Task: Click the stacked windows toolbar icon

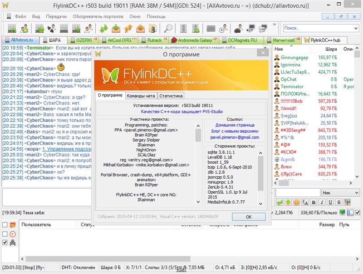Action: point(263,29)
